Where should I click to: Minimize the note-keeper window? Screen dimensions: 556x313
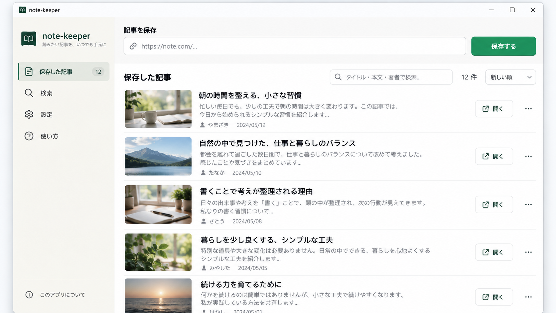pyautogui.click(x=491, y=10)
